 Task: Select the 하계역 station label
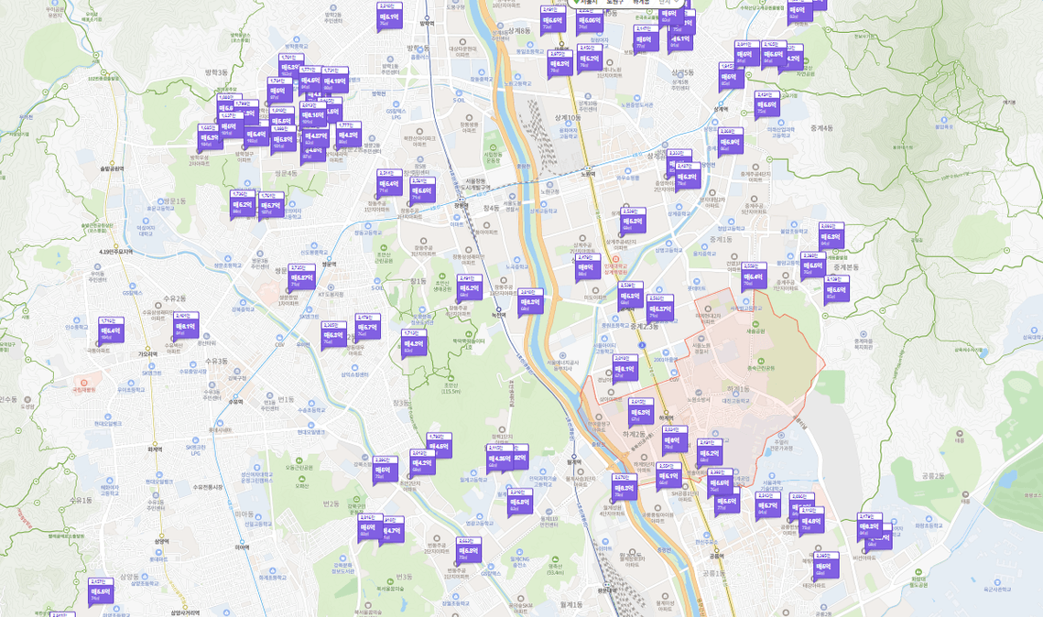point(666,418)
